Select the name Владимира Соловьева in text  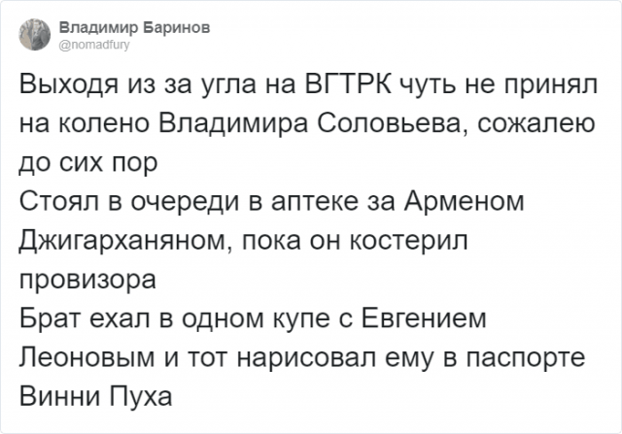pos(313,123)
